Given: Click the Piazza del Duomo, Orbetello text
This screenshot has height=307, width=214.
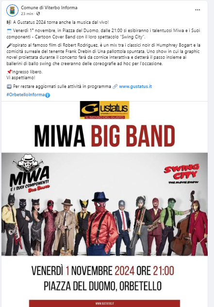Looking at the screenshot, I should pos(102,286).
